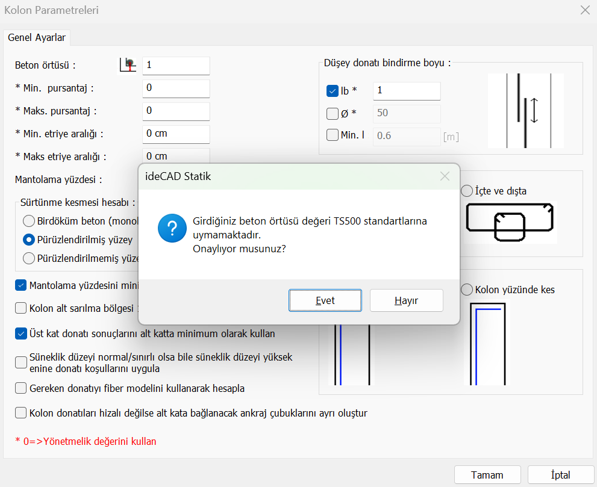Select the İçte ve dışta radio option
Screen dimensions: 597x487
[x=467, y=191]
